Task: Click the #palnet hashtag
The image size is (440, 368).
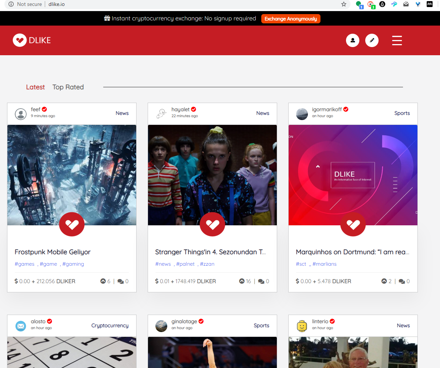Action: 185,264
